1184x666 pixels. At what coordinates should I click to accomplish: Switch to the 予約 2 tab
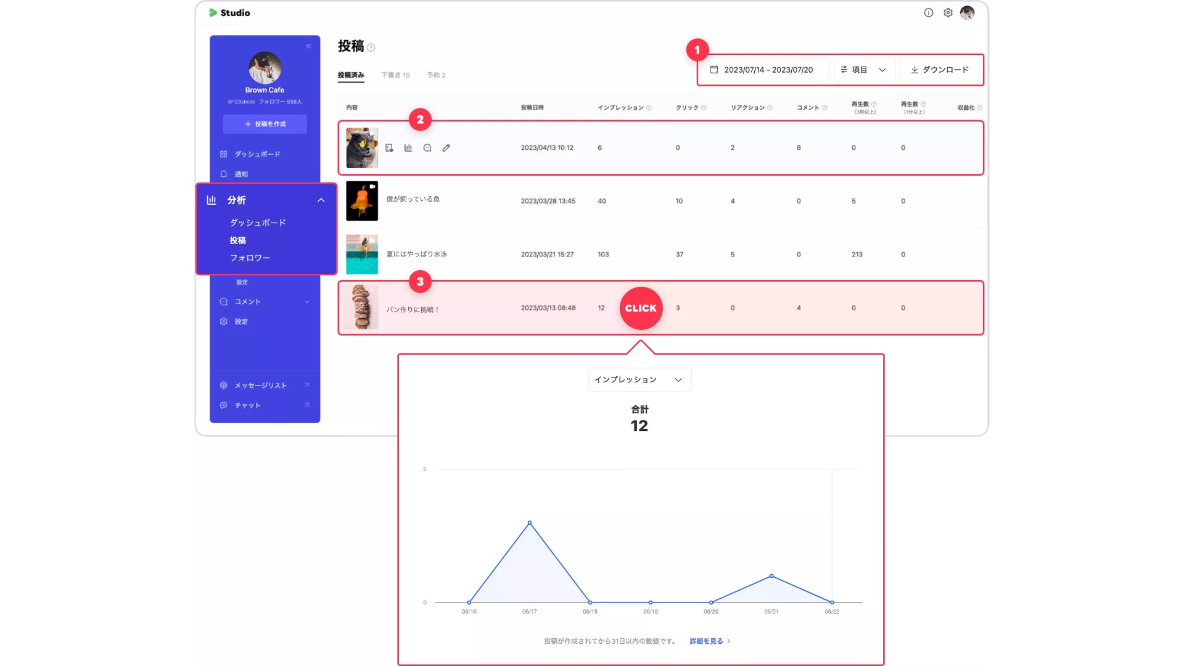[x=436, y=75]
